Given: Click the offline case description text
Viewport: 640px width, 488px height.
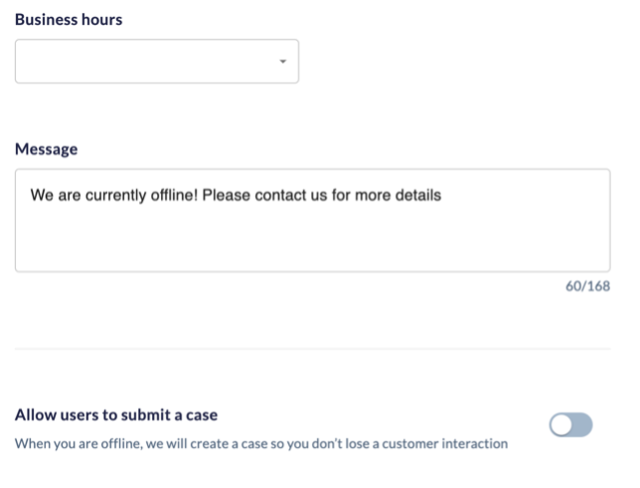Looking at the screenshot, I should (261, 443).
